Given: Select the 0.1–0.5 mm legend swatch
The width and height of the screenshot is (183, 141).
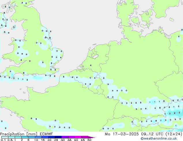Looking at the screenshot, I should coord(5,137).
